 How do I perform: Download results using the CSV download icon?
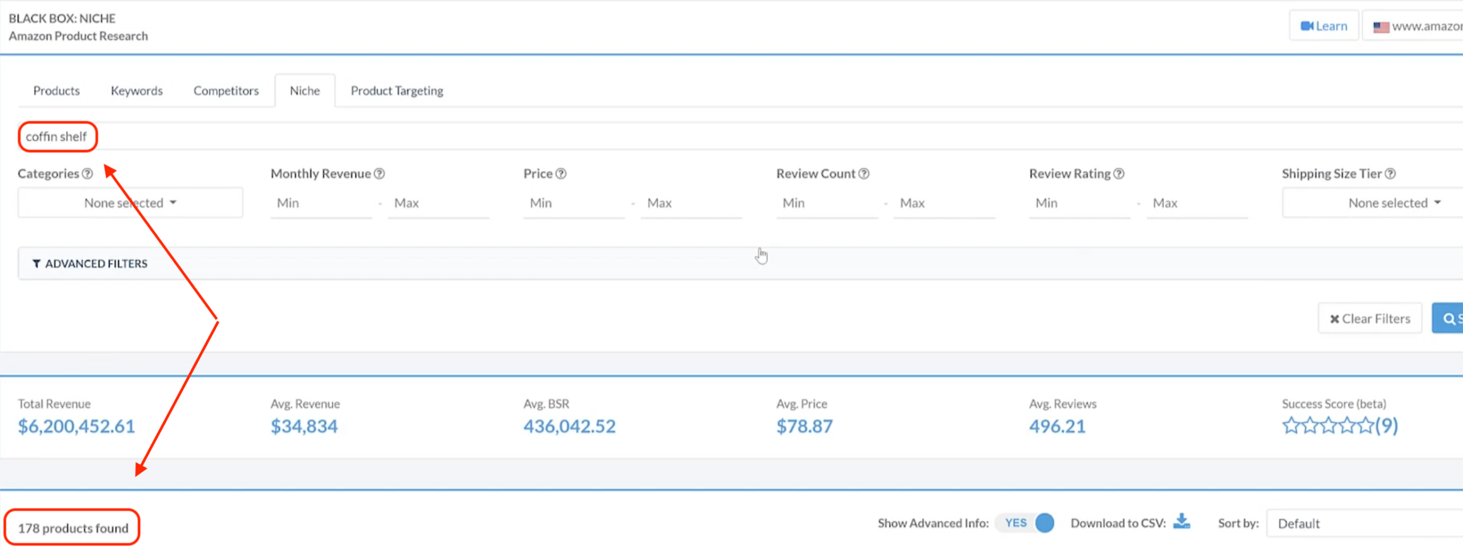click(x=1181, y=522)
